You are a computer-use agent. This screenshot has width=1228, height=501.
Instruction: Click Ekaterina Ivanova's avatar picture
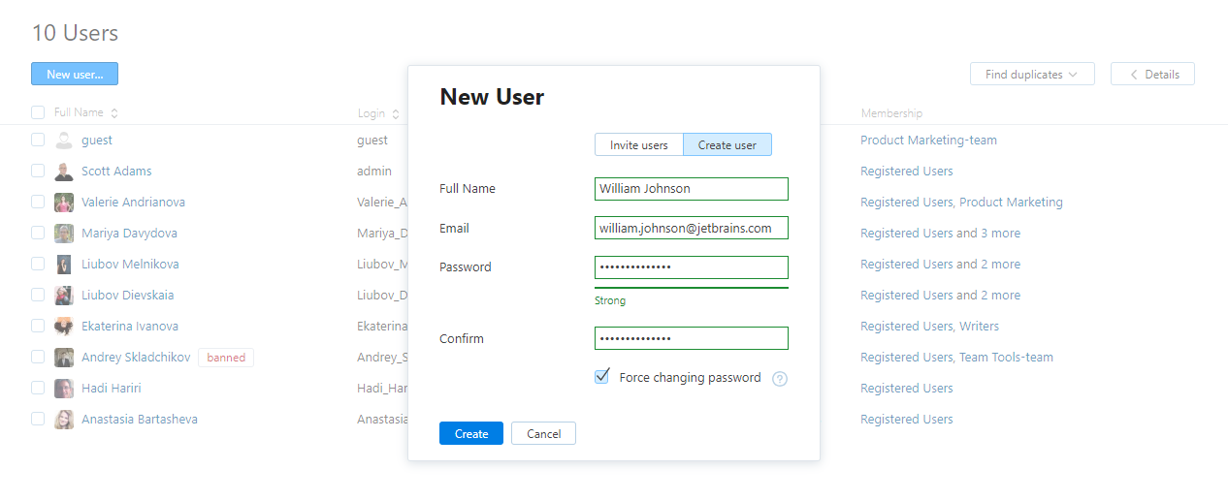tap(64, 327)
